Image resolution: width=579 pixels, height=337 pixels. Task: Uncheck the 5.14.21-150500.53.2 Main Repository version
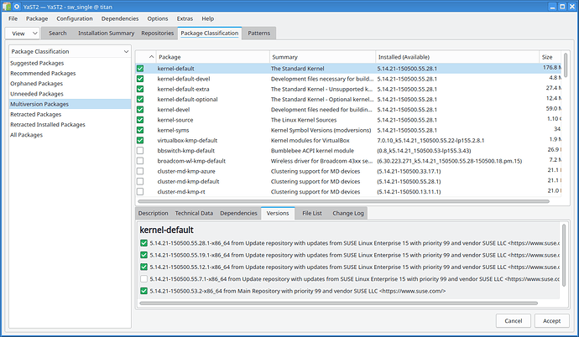click(144, 290)
